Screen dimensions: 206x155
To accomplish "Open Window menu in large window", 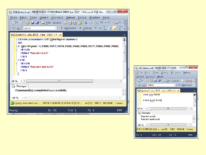I will [x=95, y=18].
